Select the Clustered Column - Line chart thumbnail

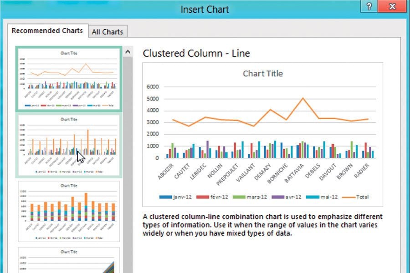click(69, 79)
